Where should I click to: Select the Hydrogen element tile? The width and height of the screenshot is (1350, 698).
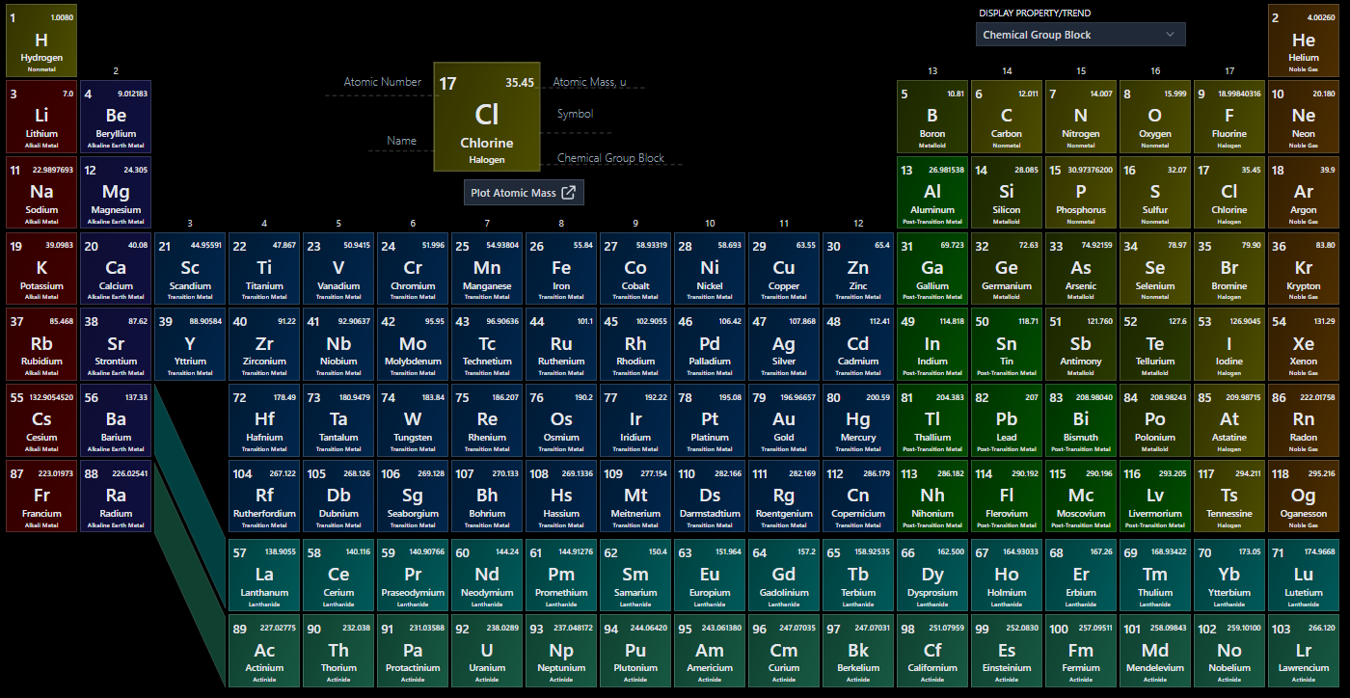click(41, 41)
